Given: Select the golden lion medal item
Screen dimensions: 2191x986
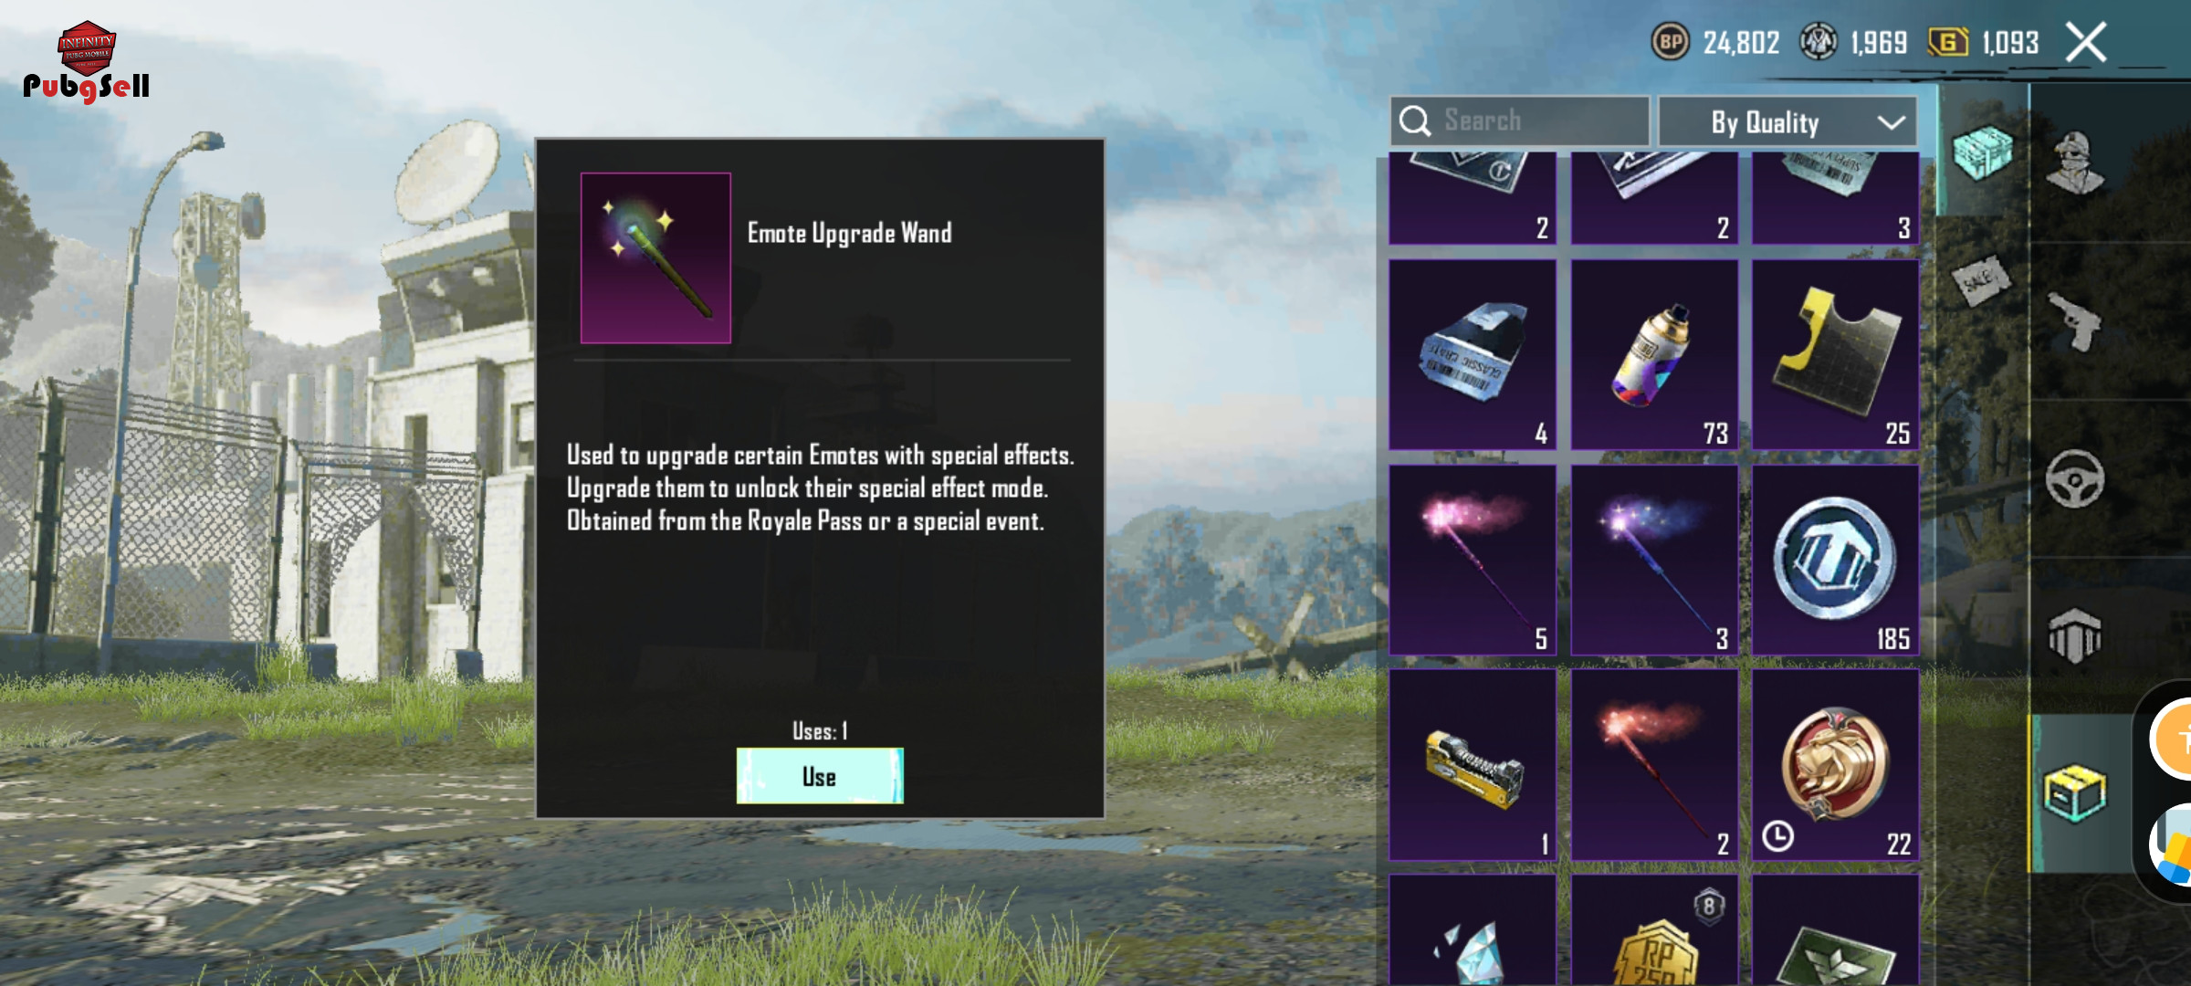Looking at the screenshot, I should 1835,765.
